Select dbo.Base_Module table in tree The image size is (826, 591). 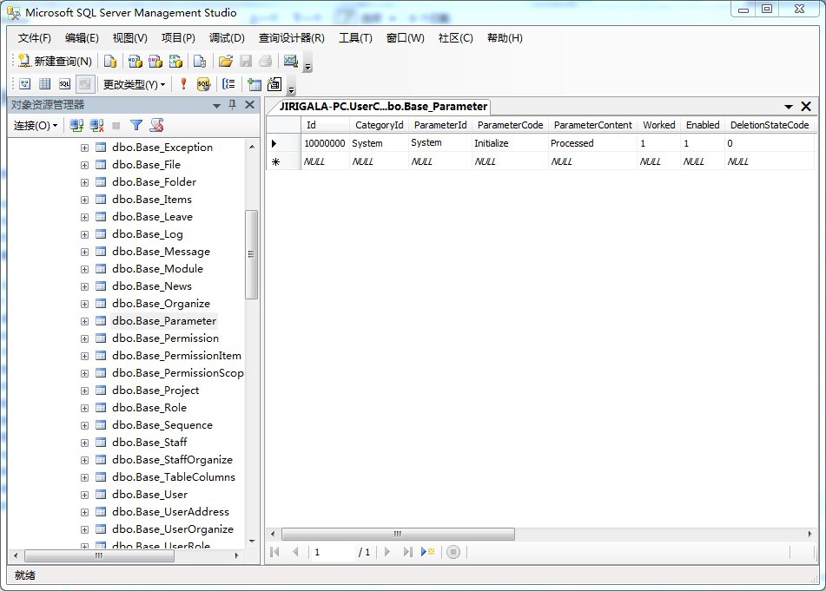157,269
